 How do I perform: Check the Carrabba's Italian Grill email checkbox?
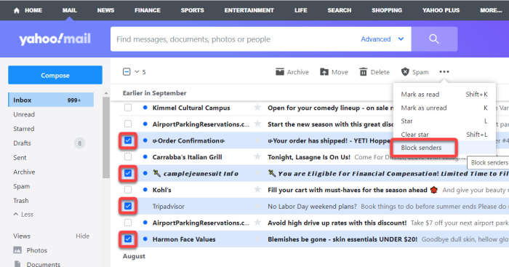click(128, 157)
